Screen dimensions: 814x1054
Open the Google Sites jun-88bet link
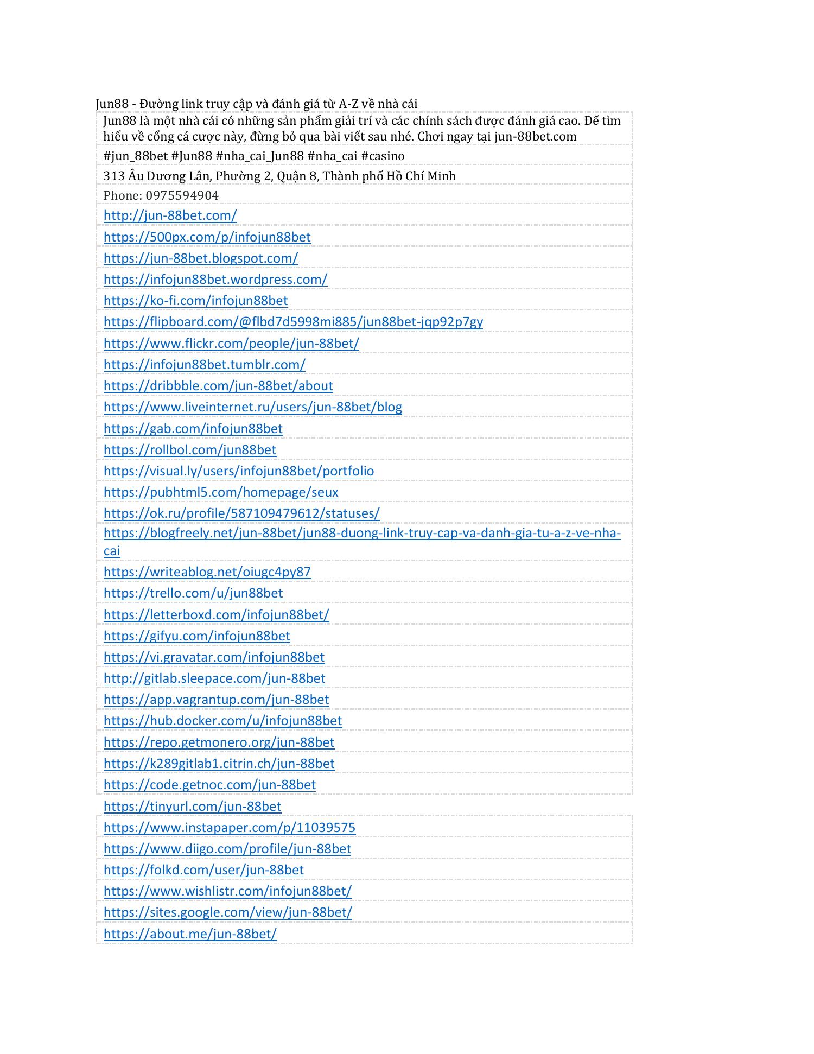[227, 912]
